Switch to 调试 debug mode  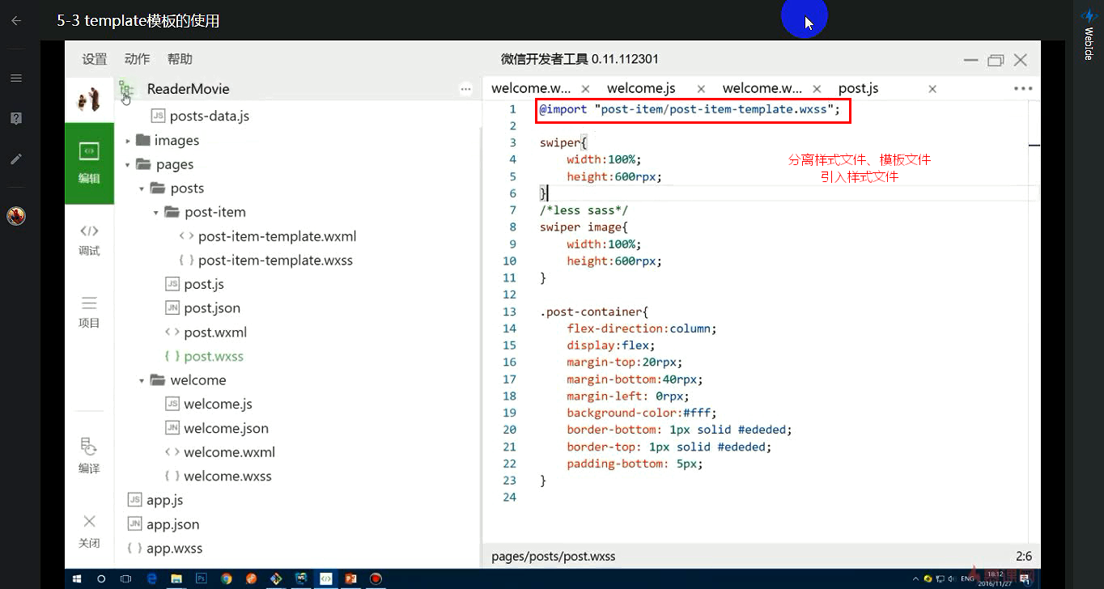pos(89,240)
